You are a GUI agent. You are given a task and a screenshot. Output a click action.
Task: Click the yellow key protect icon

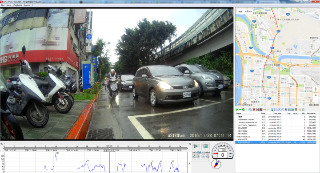point(265,110)
